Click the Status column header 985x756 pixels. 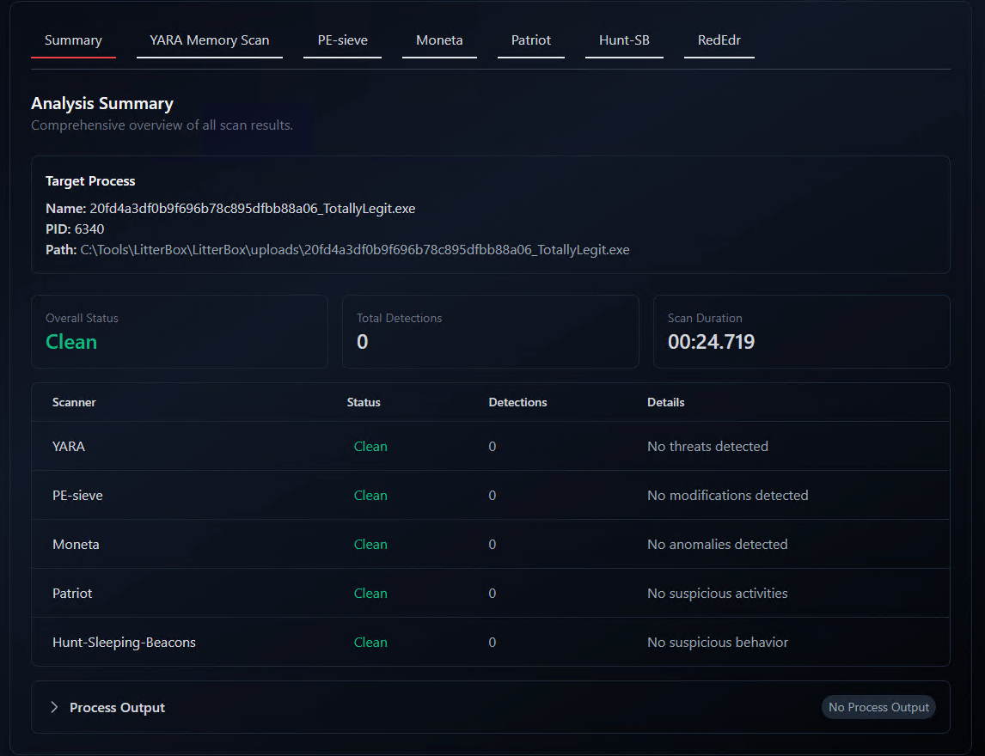[x=364, y=402]
